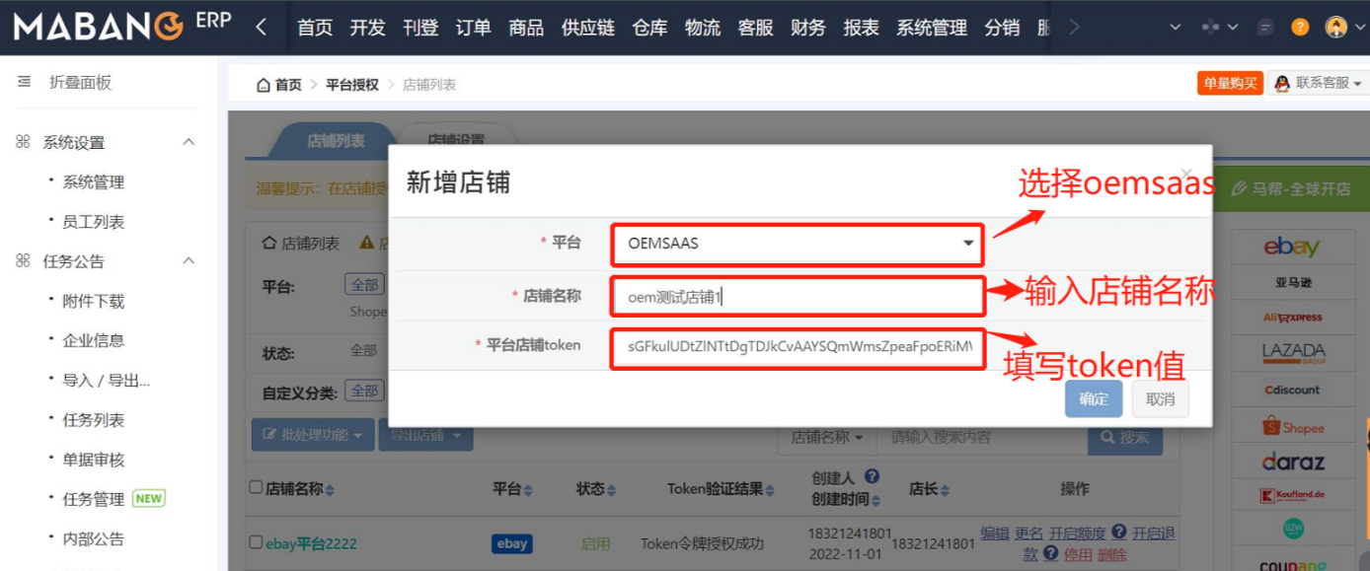Open the 订单 top menu

click(473, 28)
